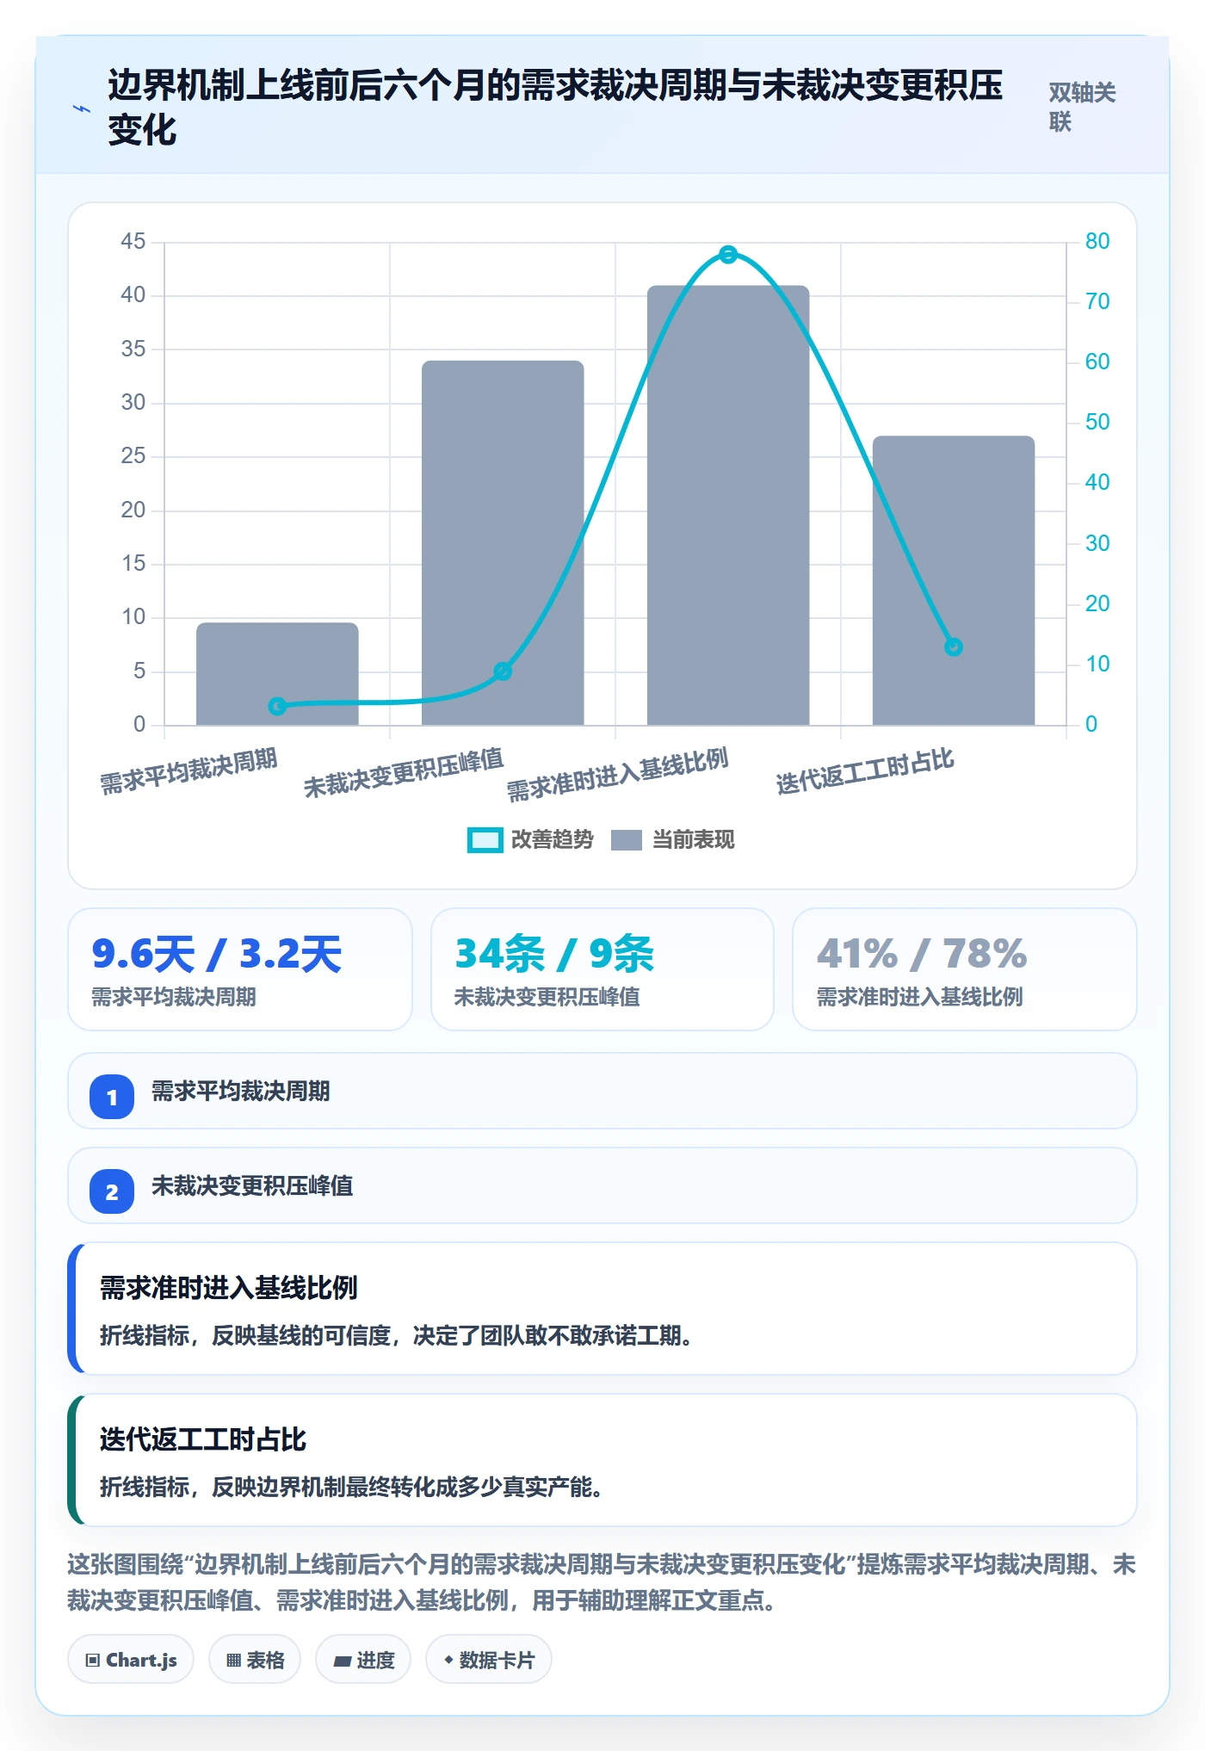Select the 数据卡片 tag
Viewport: 1205px width, 1751px height.
[489, 1659]
